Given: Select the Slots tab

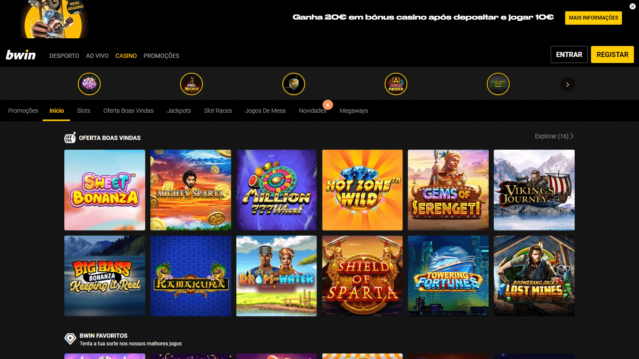Looking at the screenshot, I should tap(83, 111).
